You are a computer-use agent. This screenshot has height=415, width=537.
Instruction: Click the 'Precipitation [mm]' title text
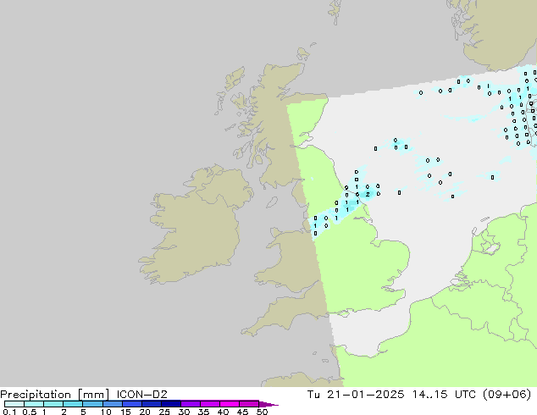pos(55,395)
